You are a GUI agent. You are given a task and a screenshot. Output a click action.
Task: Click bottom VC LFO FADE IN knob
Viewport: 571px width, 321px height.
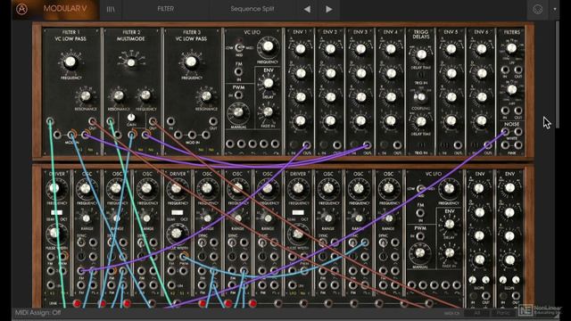pyautogui.click(x=449, y=252)
